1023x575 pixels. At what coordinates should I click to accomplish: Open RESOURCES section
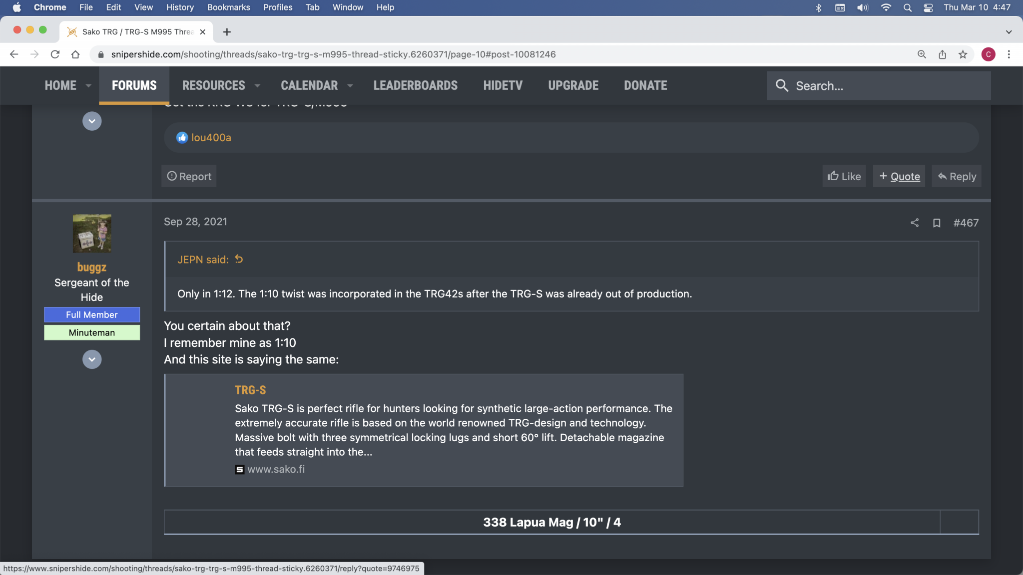point(214,85)
